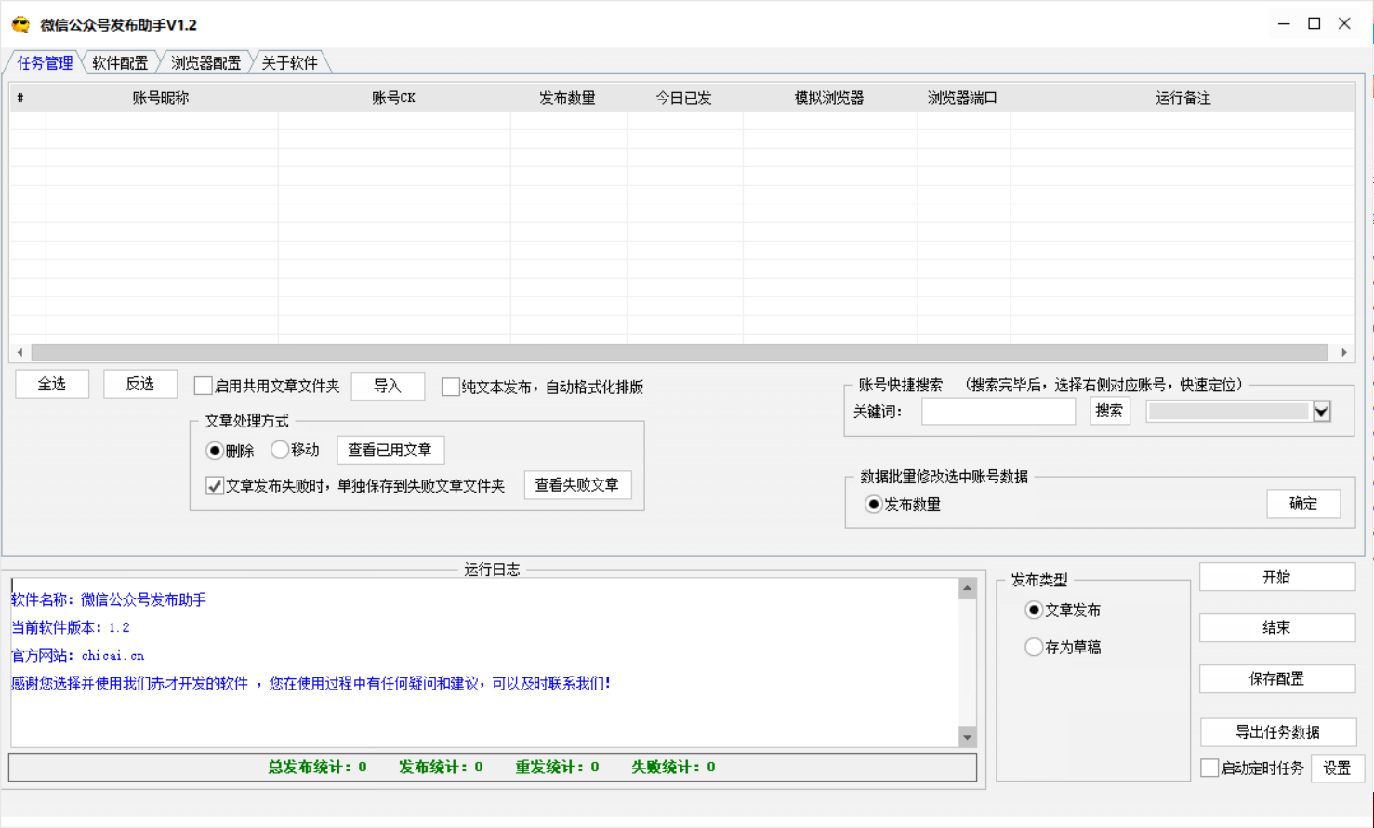Open the 关于软件 tab
This screenshot has height=828, width=1374.
click(289, 62)
